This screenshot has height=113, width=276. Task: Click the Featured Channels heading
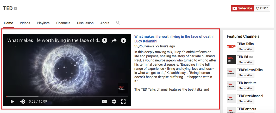pyautogui.click(x=243, y=36)
